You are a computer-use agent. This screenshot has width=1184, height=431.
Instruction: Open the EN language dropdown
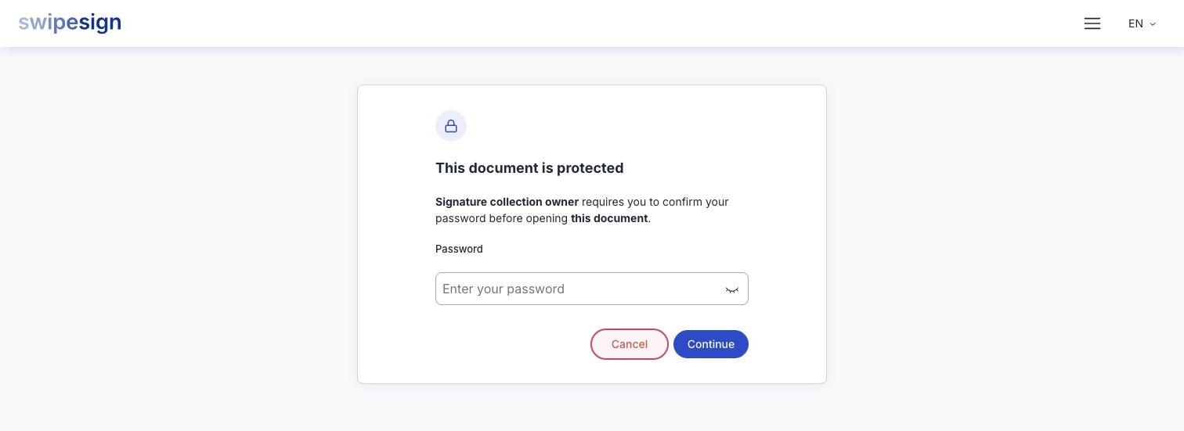click(1142, 23)
